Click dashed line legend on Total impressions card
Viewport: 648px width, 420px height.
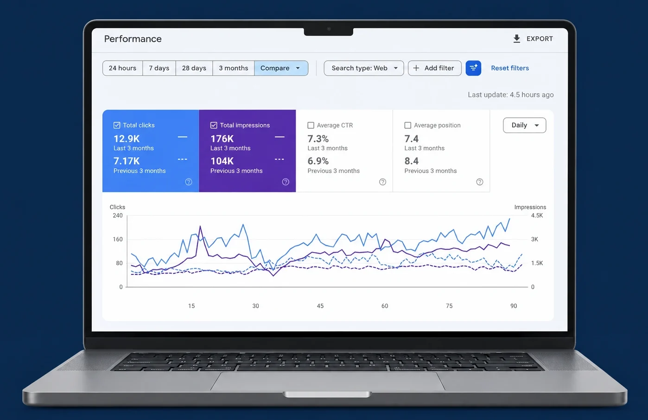pyautogui.click(x=280, y=159)
